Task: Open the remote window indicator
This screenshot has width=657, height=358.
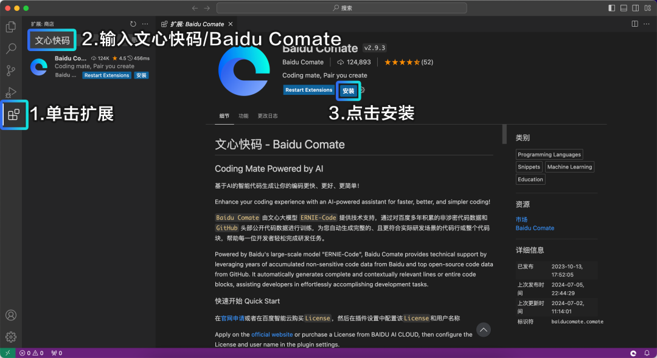Action: point(7,353)
